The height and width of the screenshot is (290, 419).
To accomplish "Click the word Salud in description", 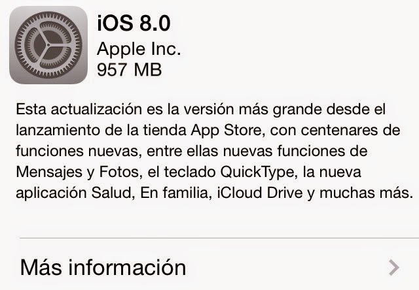I will click(111, 193).
